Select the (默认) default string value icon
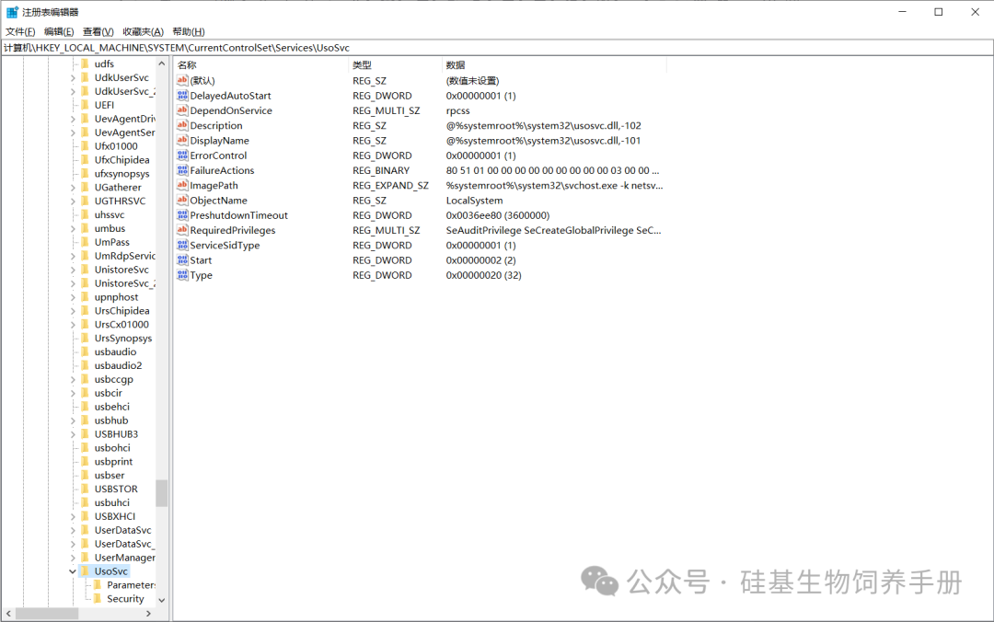This screenshot has width=994, height=622. pyautogui.click(x=182, y=81)
